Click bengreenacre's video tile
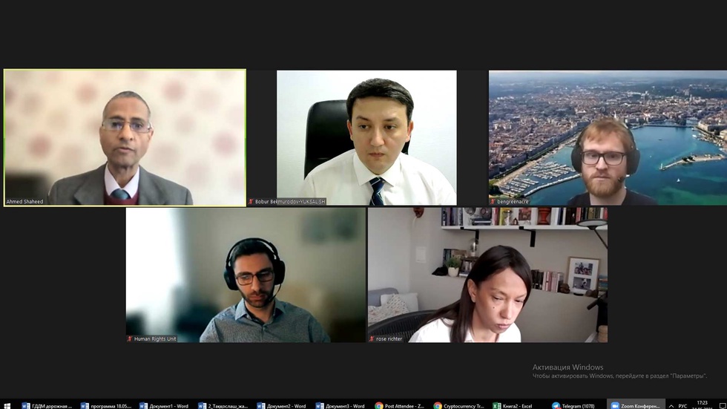 [608, 137]
